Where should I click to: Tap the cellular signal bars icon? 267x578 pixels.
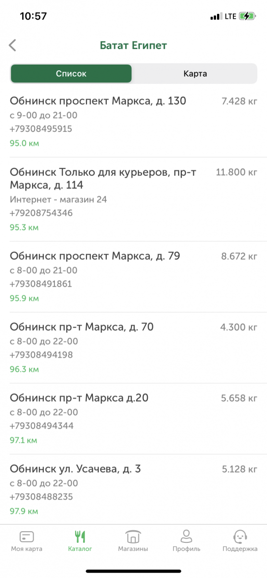(x=215, y=17)
